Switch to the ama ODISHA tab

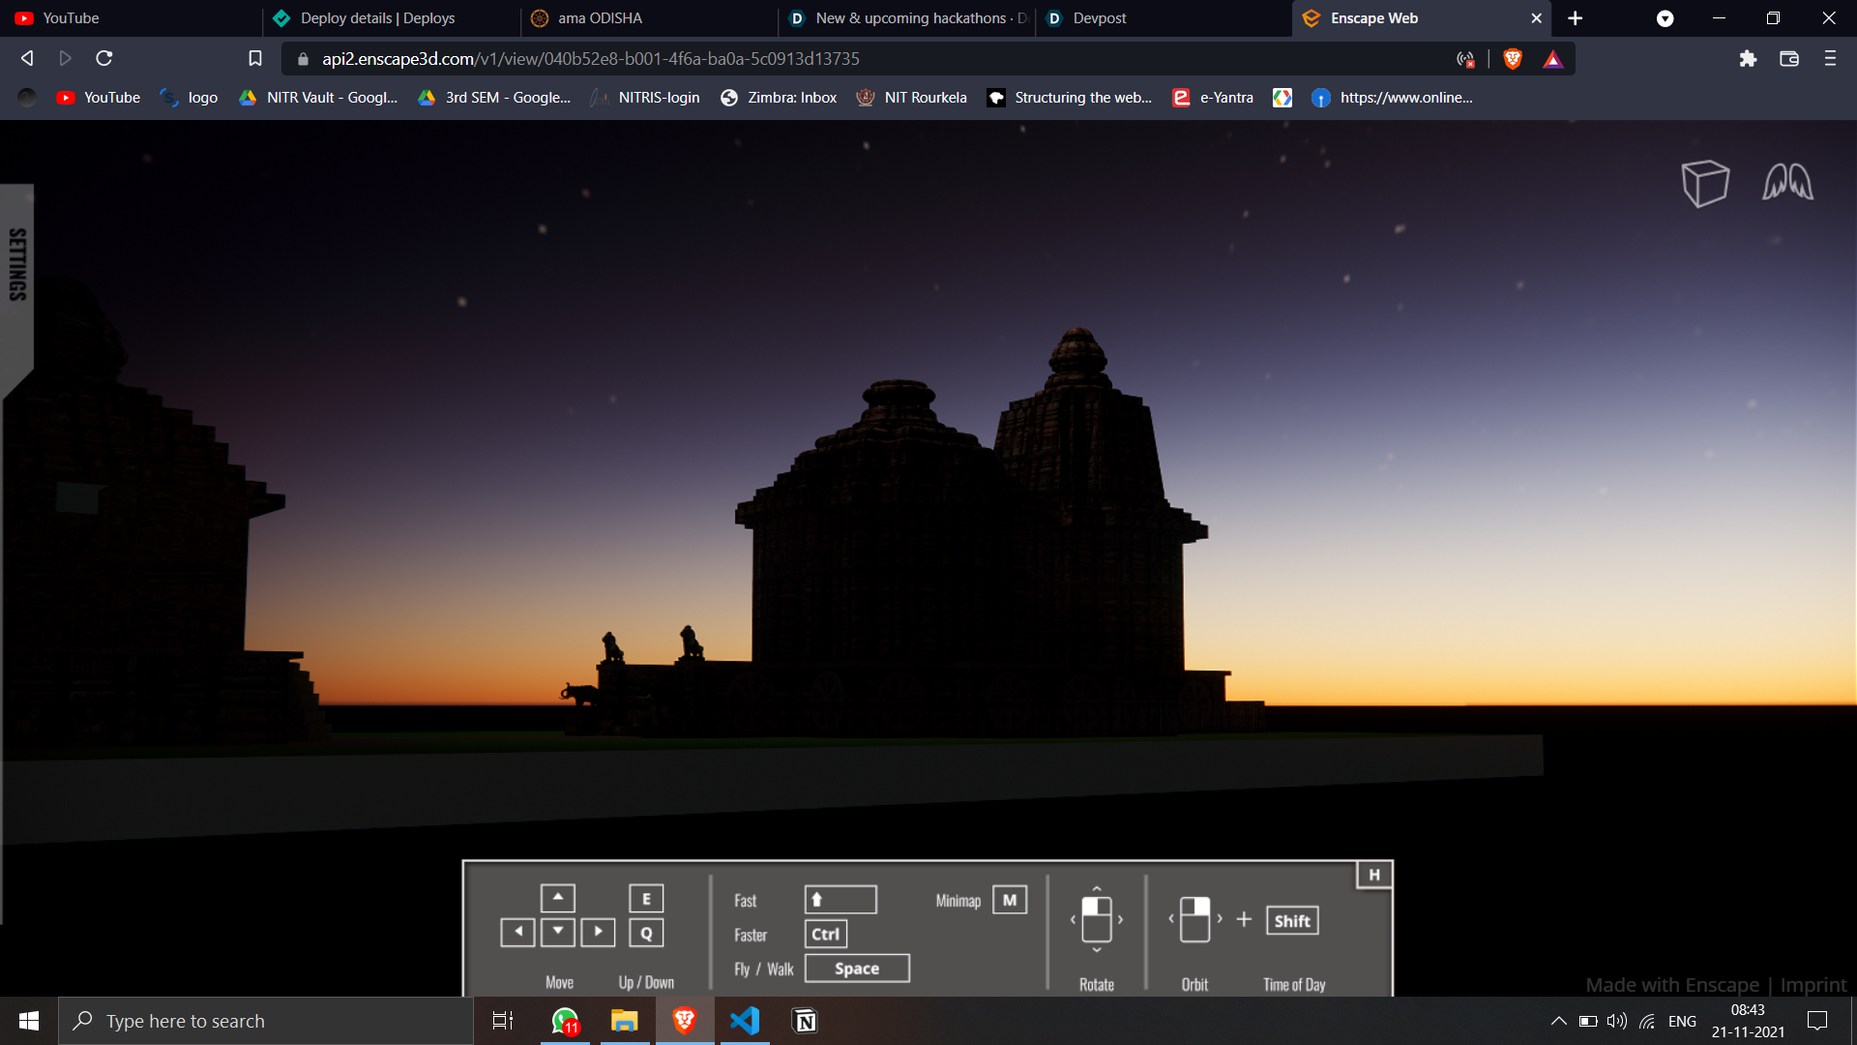click(x=600, y=18)
